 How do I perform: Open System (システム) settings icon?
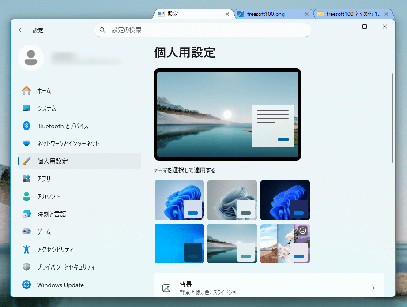pyautogui.click(x=26, y=108)
